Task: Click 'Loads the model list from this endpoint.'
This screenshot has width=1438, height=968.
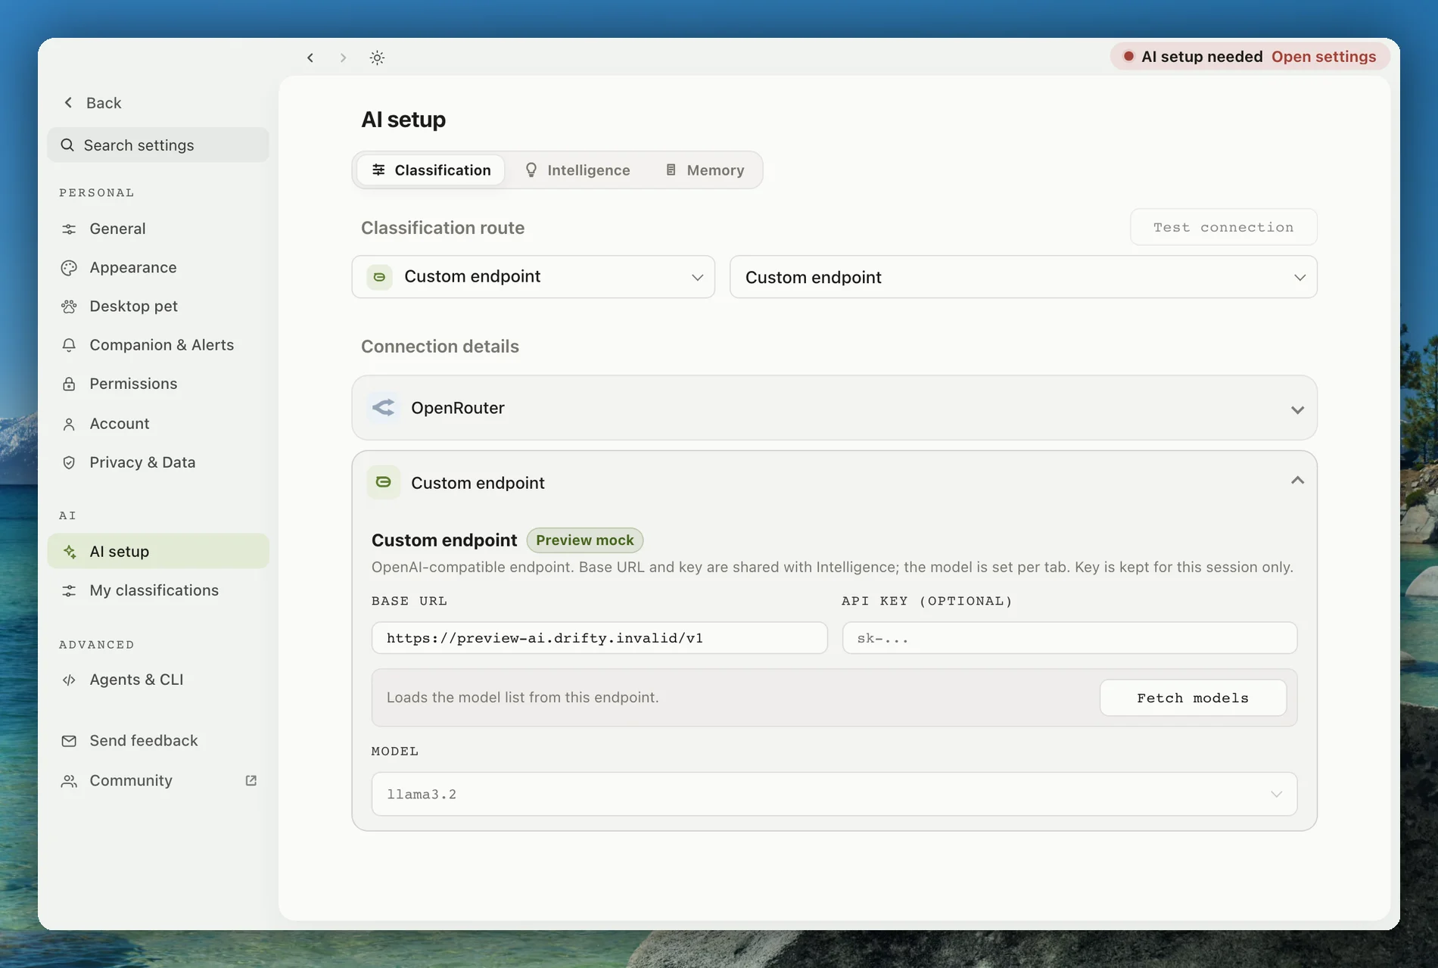Action: pyautogui.click(x=522, y=697)
